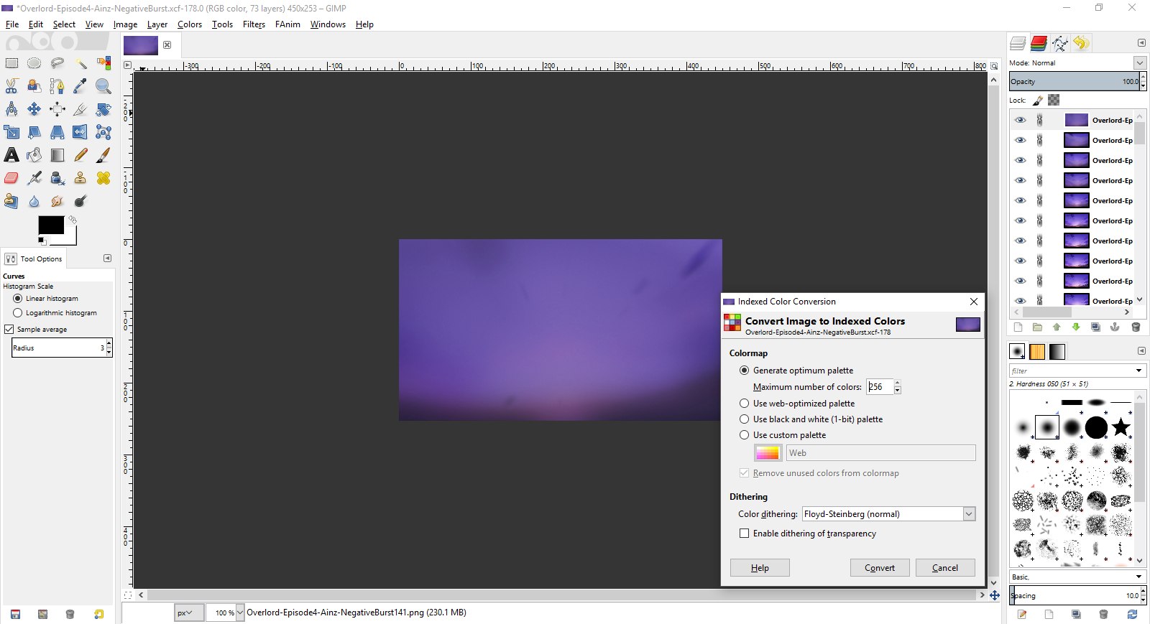This screenshot has width=1150, height=624.
Task: Select the Rotate tool
Action: click(103, 109)
